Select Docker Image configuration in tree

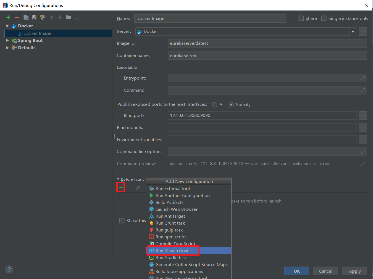click(58, 33)
